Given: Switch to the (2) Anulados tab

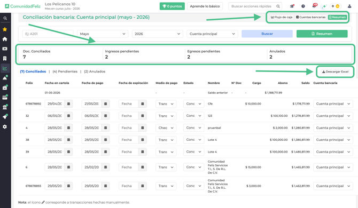Looking at the screenshot, I should click(x=95, y=71).
